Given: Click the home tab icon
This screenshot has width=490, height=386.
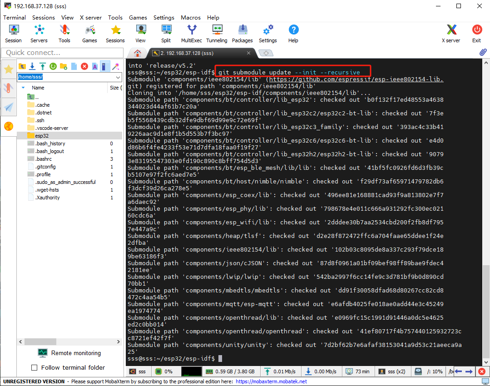Looking at the screenshot, I should [138, 53].
